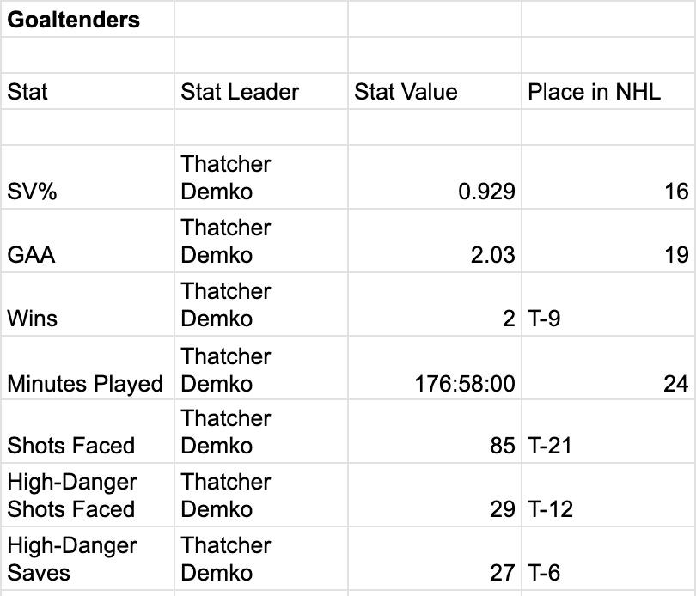Click the Stat column header cell
Viewport: 696px width, 596px height.
[26, 92]
